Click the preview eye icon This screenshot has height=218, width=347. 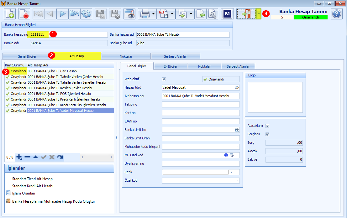click(129, 14)
